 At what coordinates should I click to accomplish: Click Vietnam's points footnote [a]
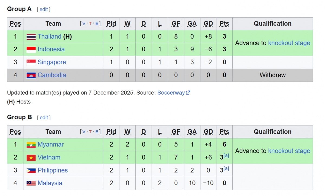[226, 156]
